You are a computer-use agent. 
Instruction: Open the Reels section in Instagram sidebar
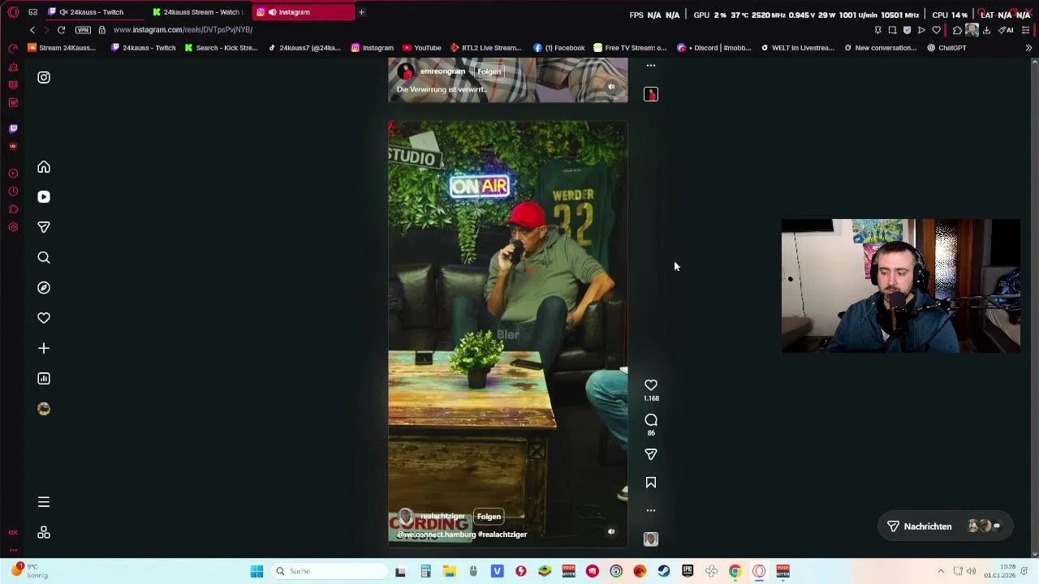pyautogui.click(x=44, y=197)
